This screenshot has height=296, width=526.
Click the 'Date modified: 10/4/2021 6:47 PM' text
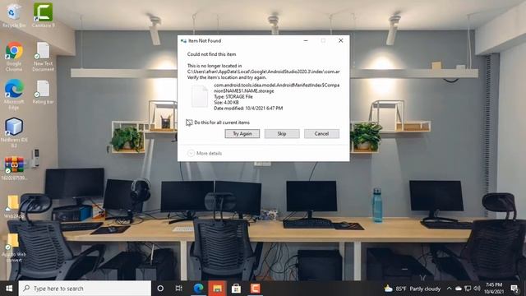click(248, 108)
